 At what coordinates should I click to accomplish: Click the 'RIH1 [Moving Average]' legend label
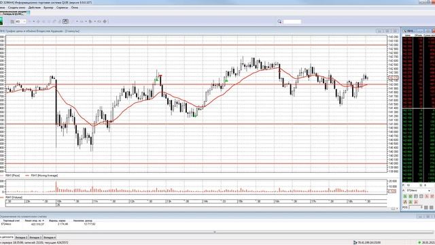coord(44,176)
